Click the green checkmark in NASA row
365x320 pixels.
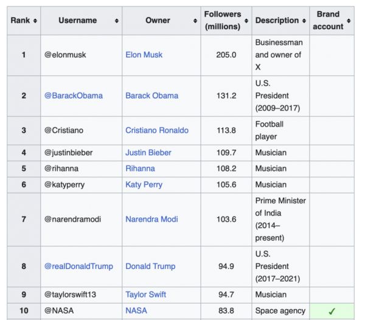(x=332, y=311)
